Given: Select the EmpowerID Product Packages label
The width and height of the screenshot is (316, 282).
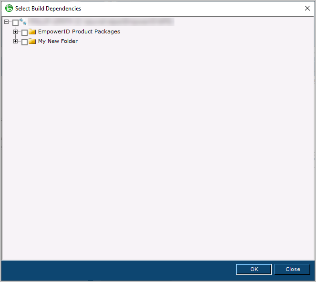Looking at the screenshot, I should [x=79, y=31].
